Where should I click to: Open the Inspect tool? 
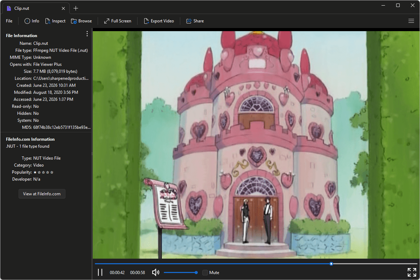[55, 21]
